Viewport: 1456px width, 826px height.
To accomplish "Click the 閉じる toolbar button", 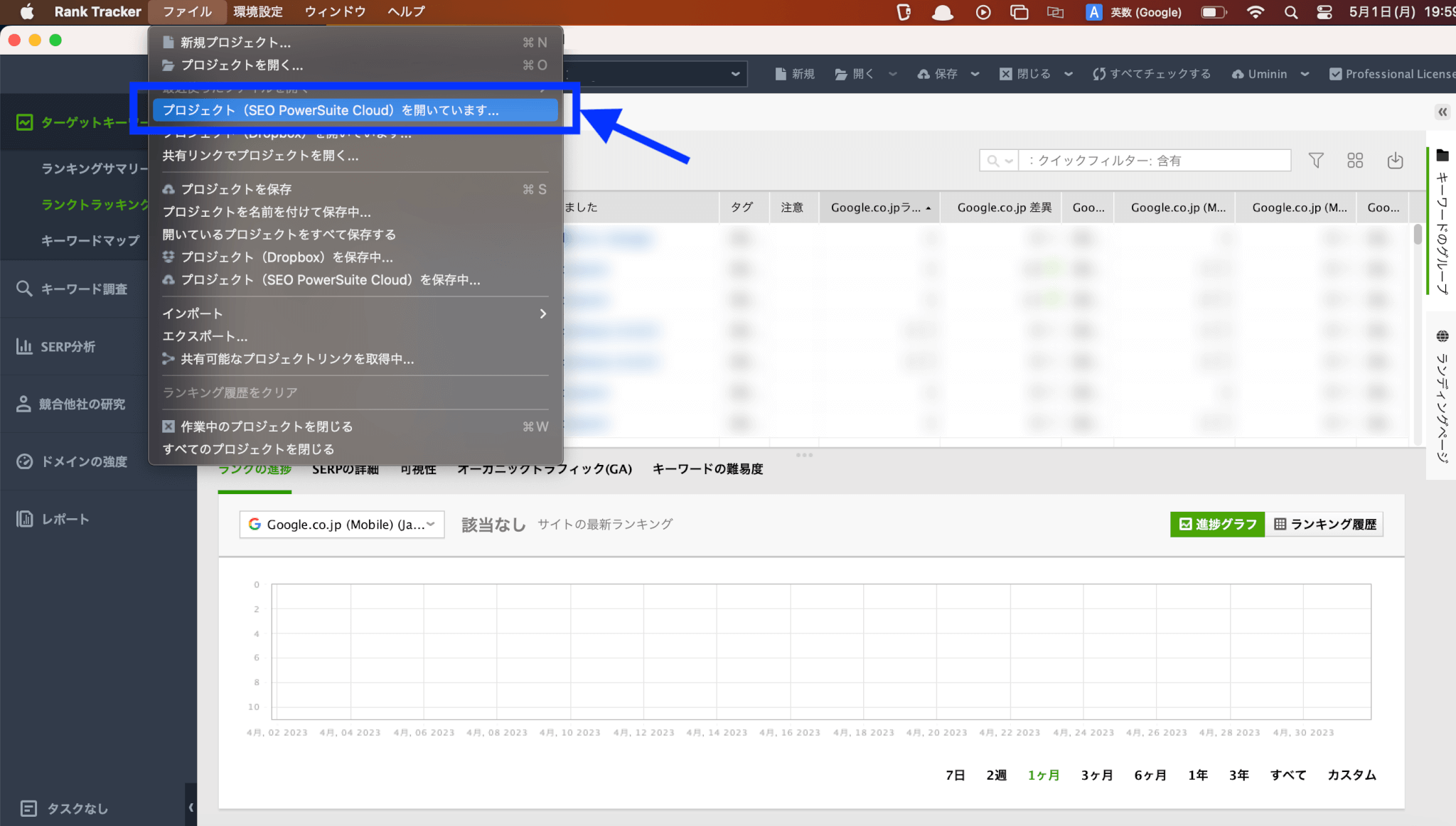I will coord(1025,74).
